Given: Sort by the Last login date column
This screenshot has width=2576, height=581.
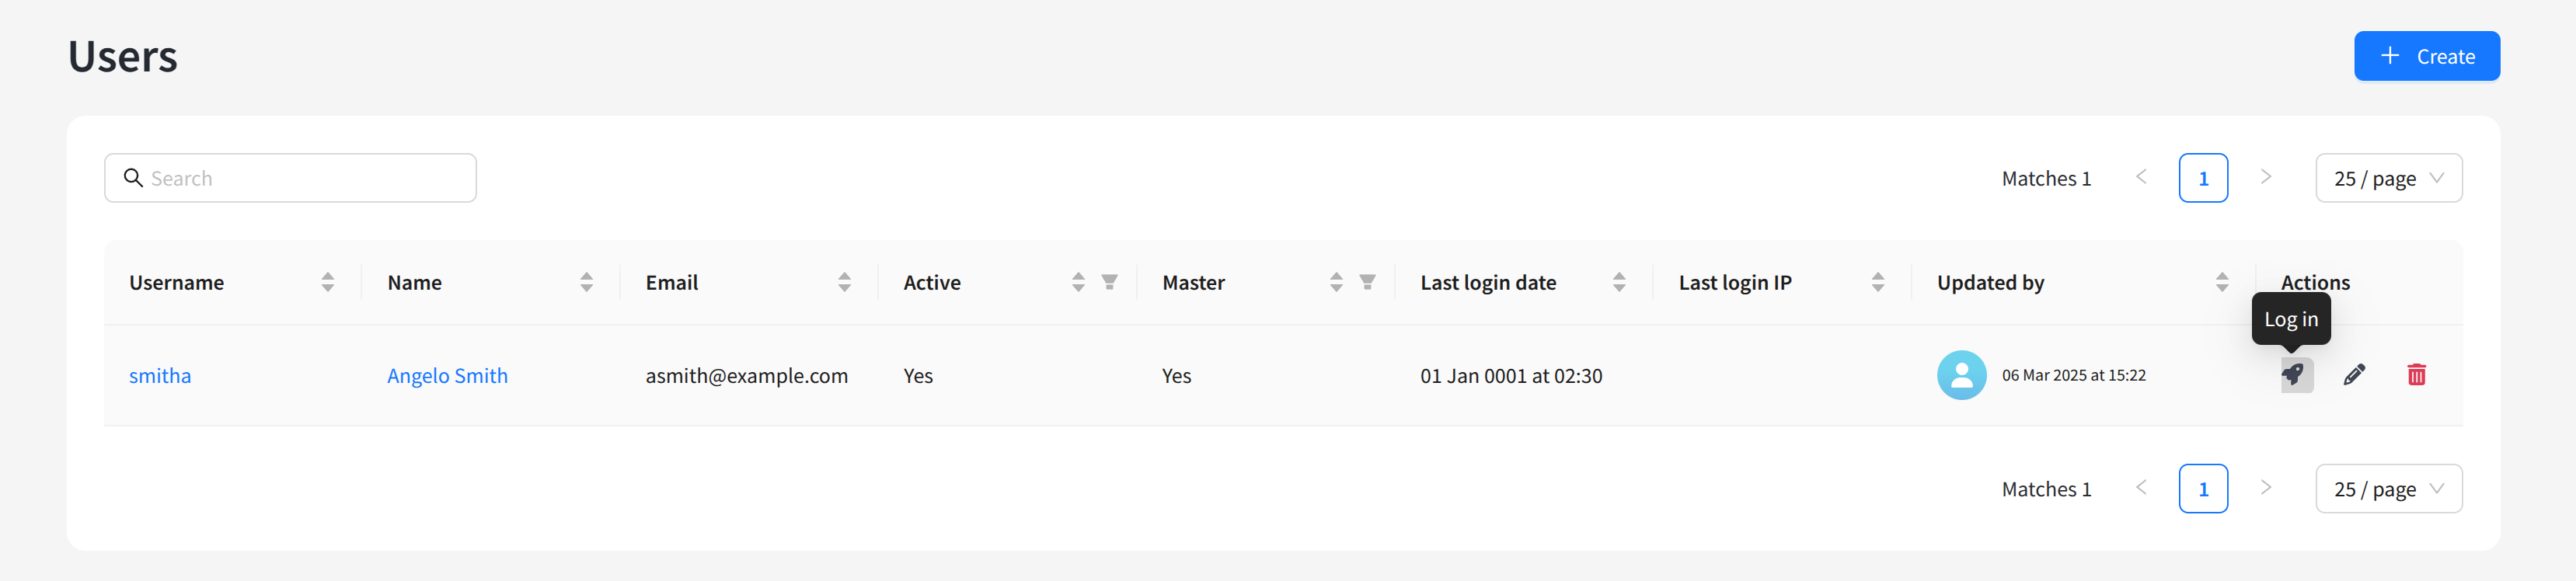Looking at the screenshot, I should coord(1618,282).
